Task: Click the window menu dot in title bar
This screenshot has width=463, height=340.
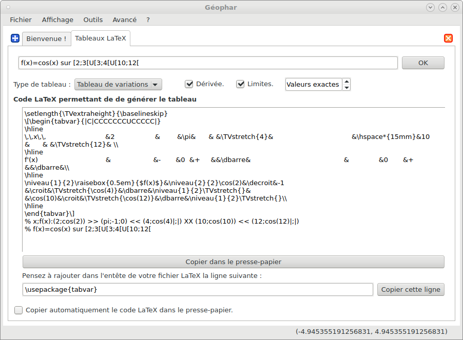Action: [x=8, y=7]
